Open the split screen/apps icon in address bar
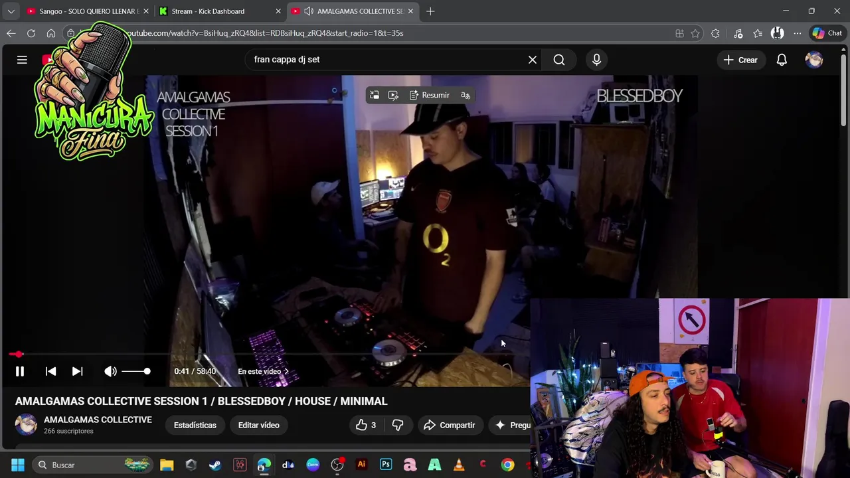The height and width of the screenshot is (478, 850). point(679,33)
